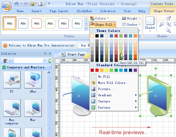Switch to the Libraries ribbon tab

click(108, 11)
